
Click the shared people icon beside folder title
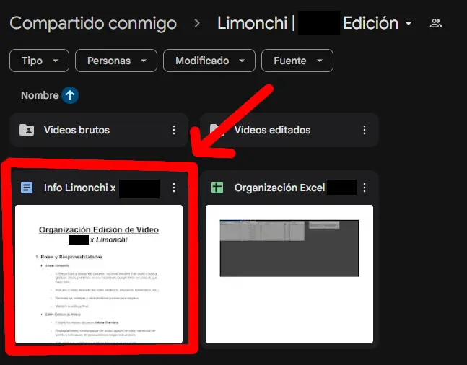[435, 23]
